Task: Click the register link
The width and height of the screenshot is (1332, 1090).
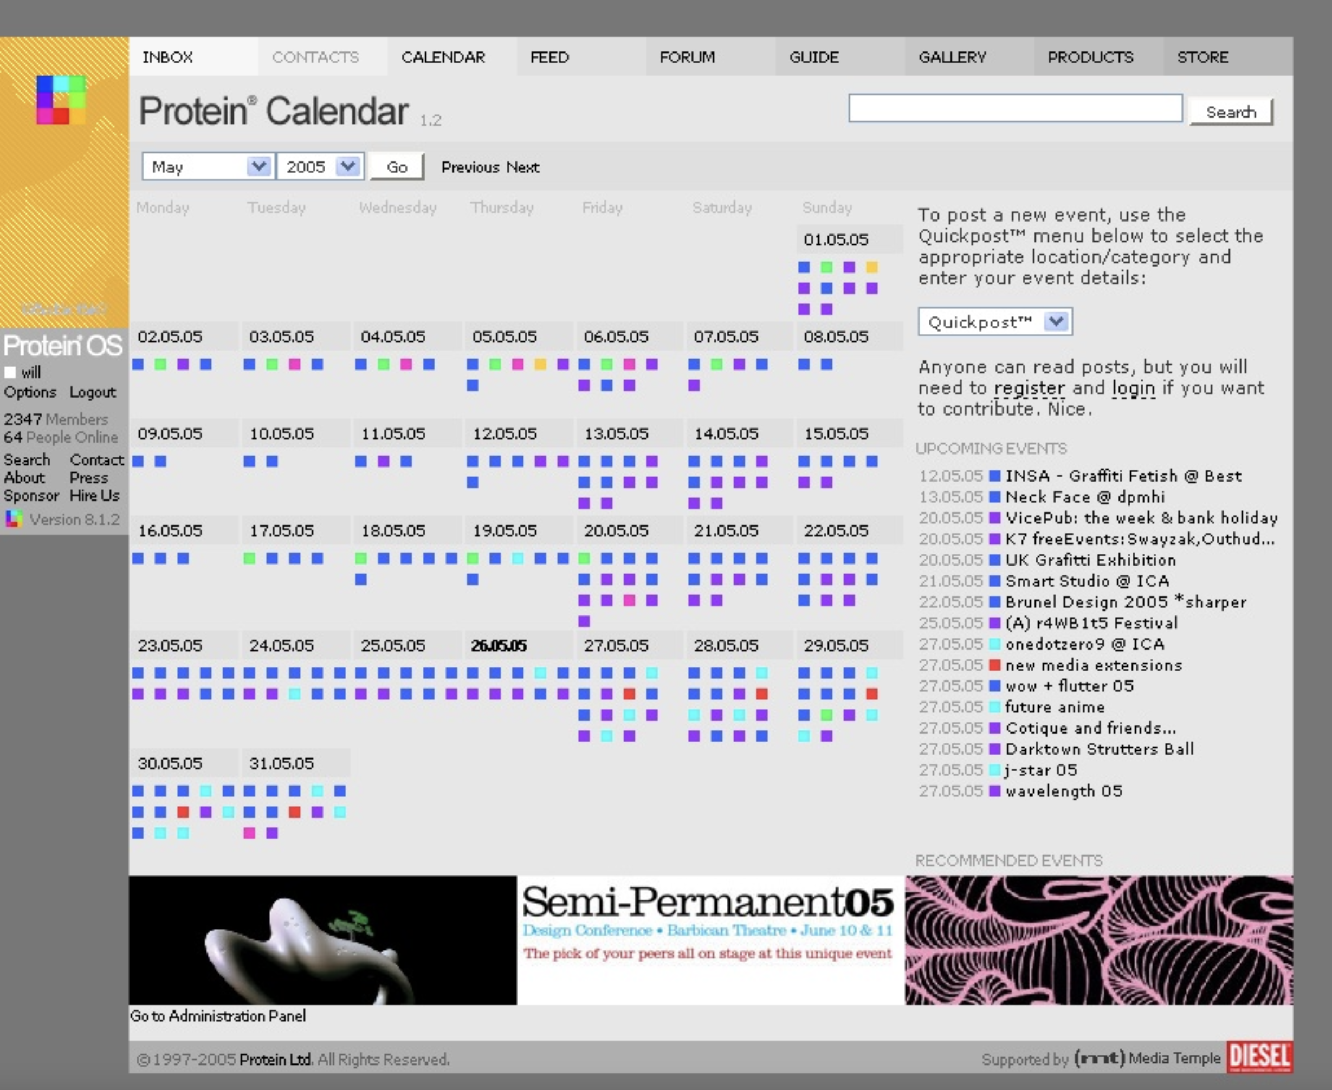Action: pos(1029,388)
